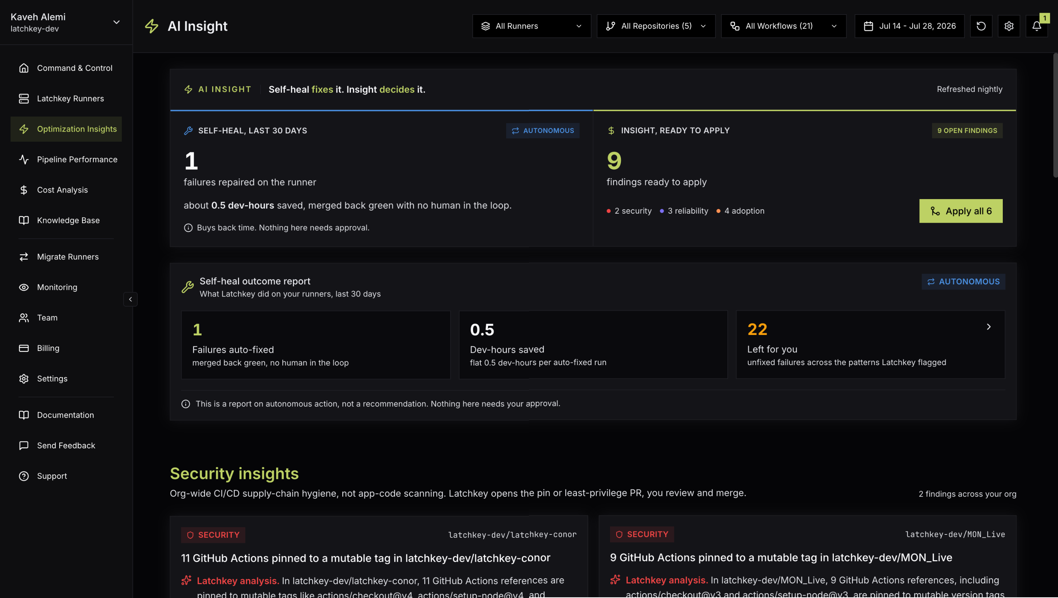Viewport: 1058px width, 598px height.
Task: Open settings gear in the top bar
Action: click(x=1009, y=26)
